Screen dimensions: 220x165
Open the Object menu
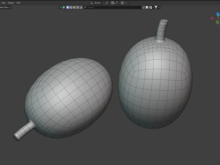11,3
